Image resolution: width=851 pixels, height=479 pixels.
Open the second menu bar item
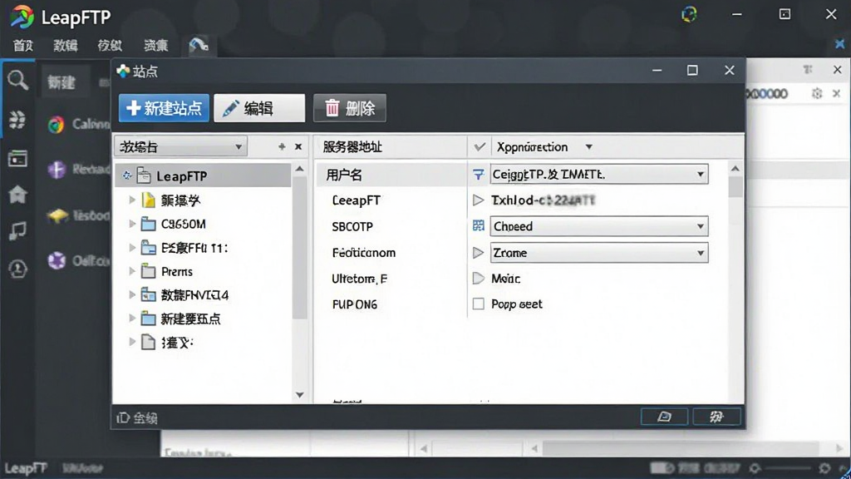click(x=66, y=46)
